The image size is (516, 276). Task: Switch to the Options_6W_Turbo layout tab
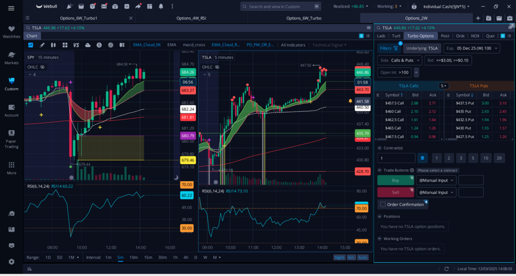coord(304,18)
